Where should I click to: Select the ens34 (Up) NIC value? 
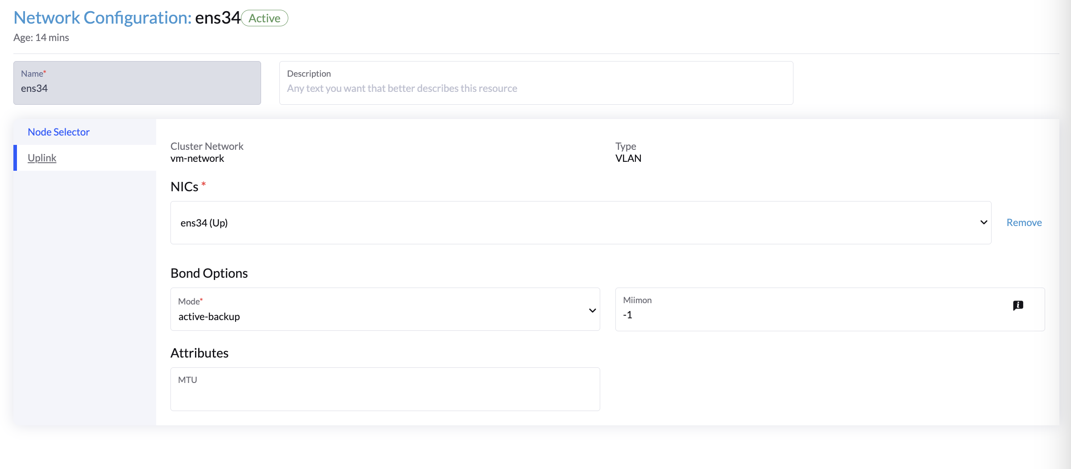tap(204, 223)
